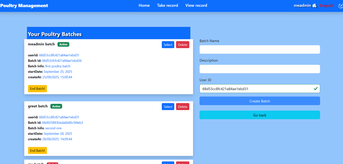Viewport: 343px width, 164px height.
Task: Click createAt 28/09/2025, 14:09:44
Action: click(x=57, y=139)
